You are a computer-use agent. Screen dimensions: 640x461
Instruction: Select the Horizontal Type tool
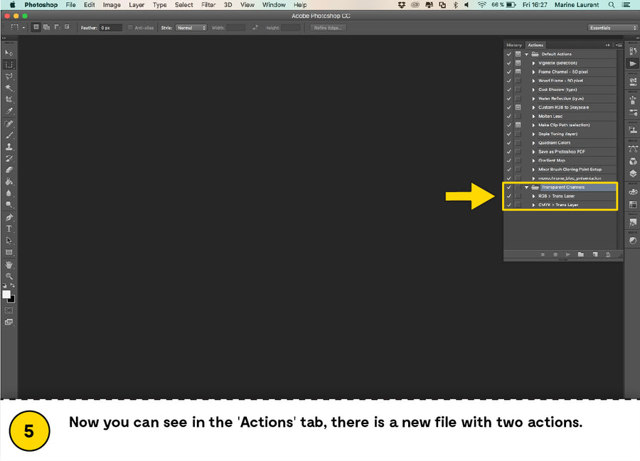coord(9,229)
